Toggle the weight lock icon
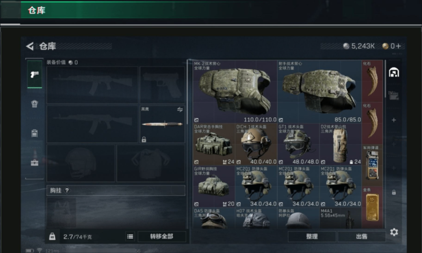This screenshot has height=253, width=422. pos(52,236)
